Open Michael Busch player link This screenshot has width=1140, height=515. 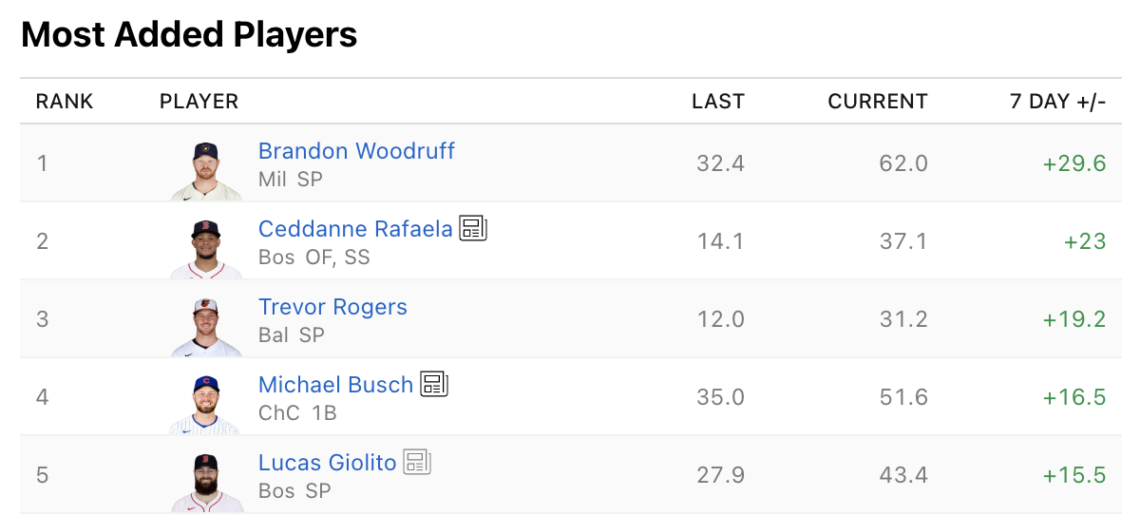335,385
